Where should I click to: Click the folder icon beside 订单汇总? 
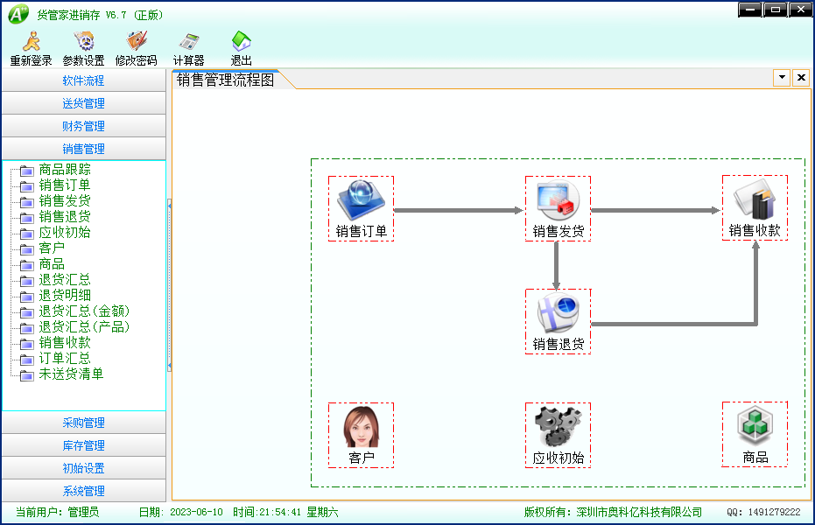tap(26, 360)
